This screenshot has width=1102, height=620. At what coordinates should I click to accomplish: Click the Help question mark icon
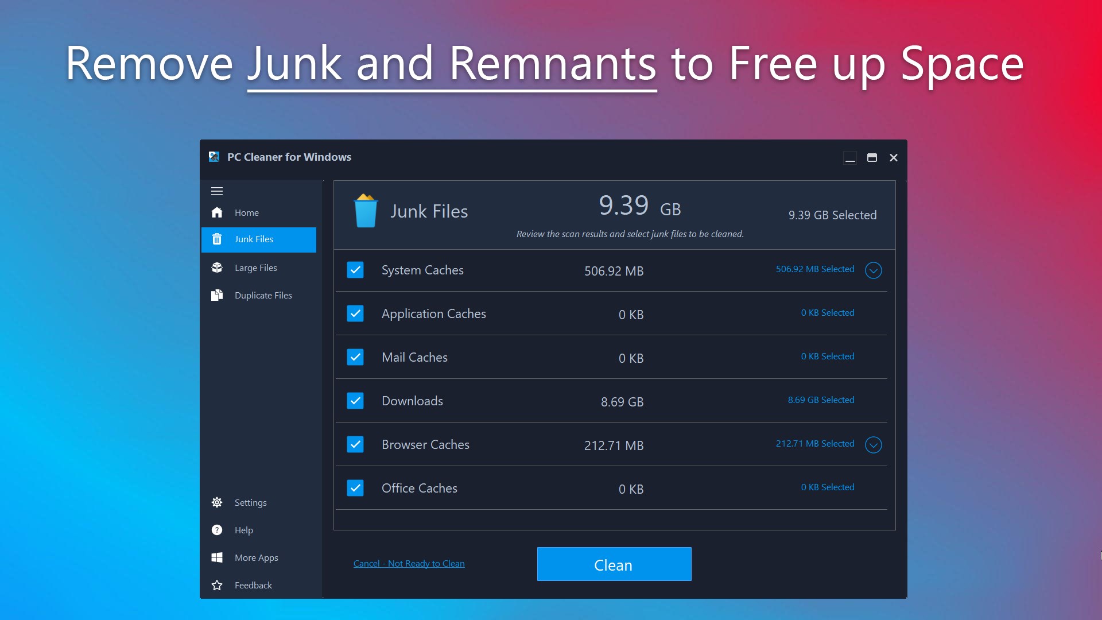tap(217, 530)
